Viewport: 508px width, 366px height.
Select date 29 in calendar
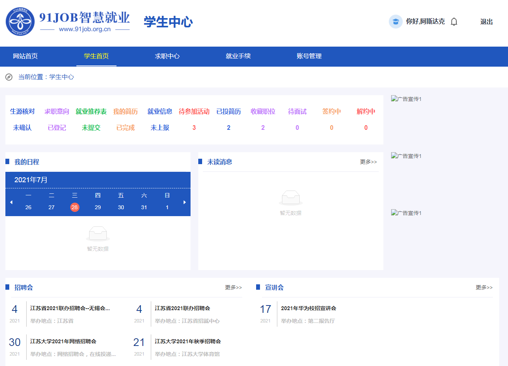coord(98,207)
